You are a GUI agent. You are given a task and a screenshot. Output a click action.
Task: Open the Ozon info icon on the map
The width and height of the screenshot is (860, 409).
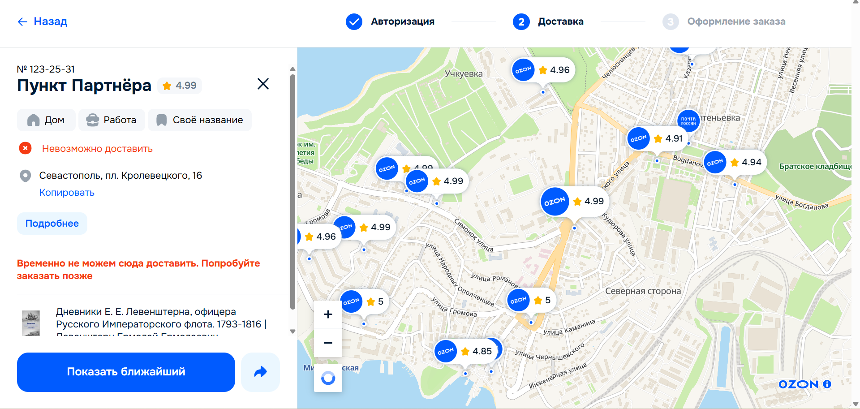point(827,384)
